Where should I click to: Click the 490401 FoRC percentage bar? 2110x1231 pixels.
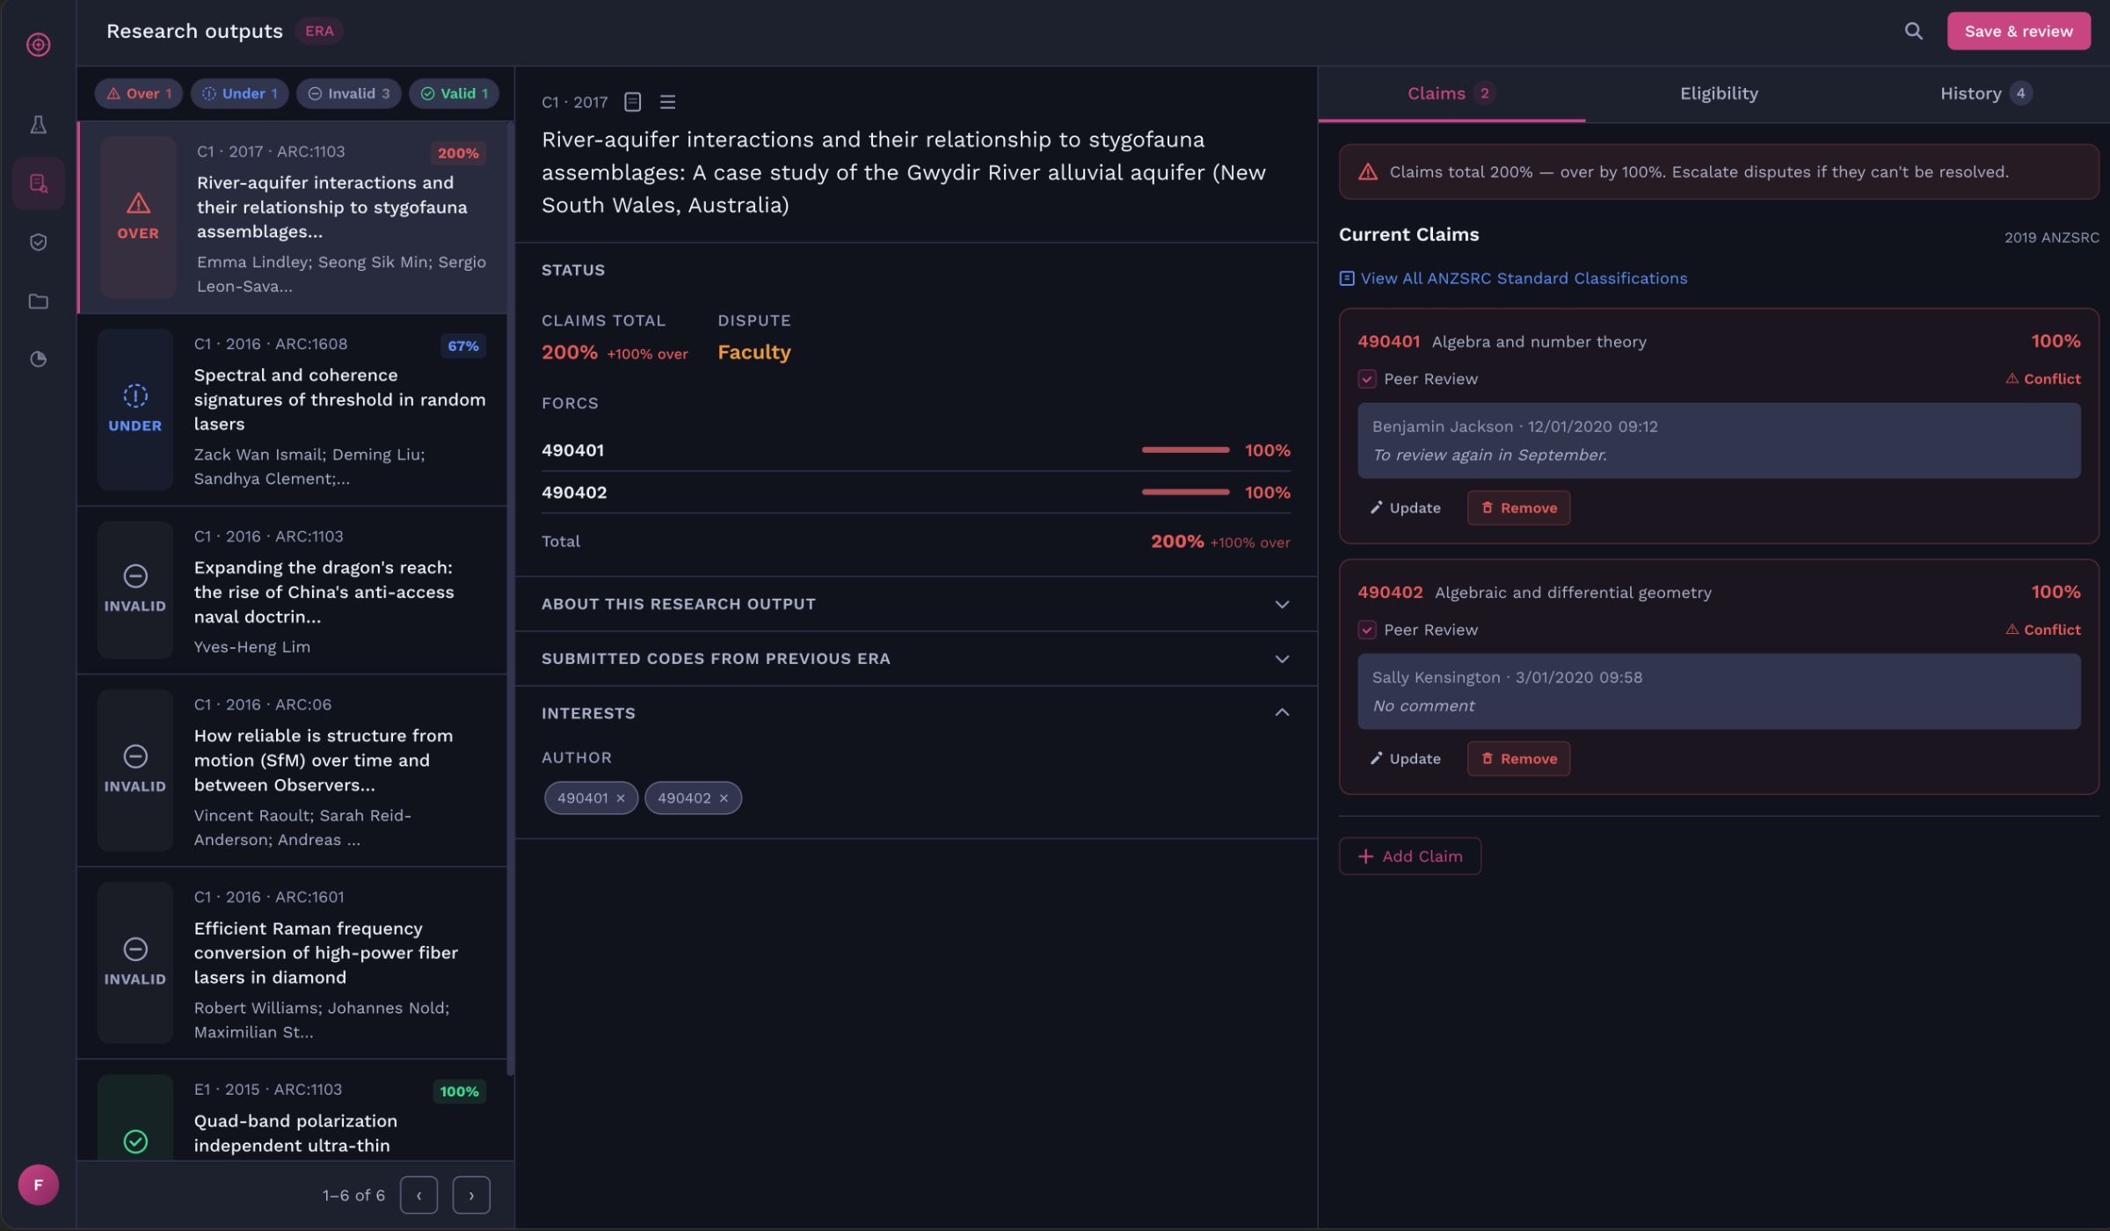1184,450
